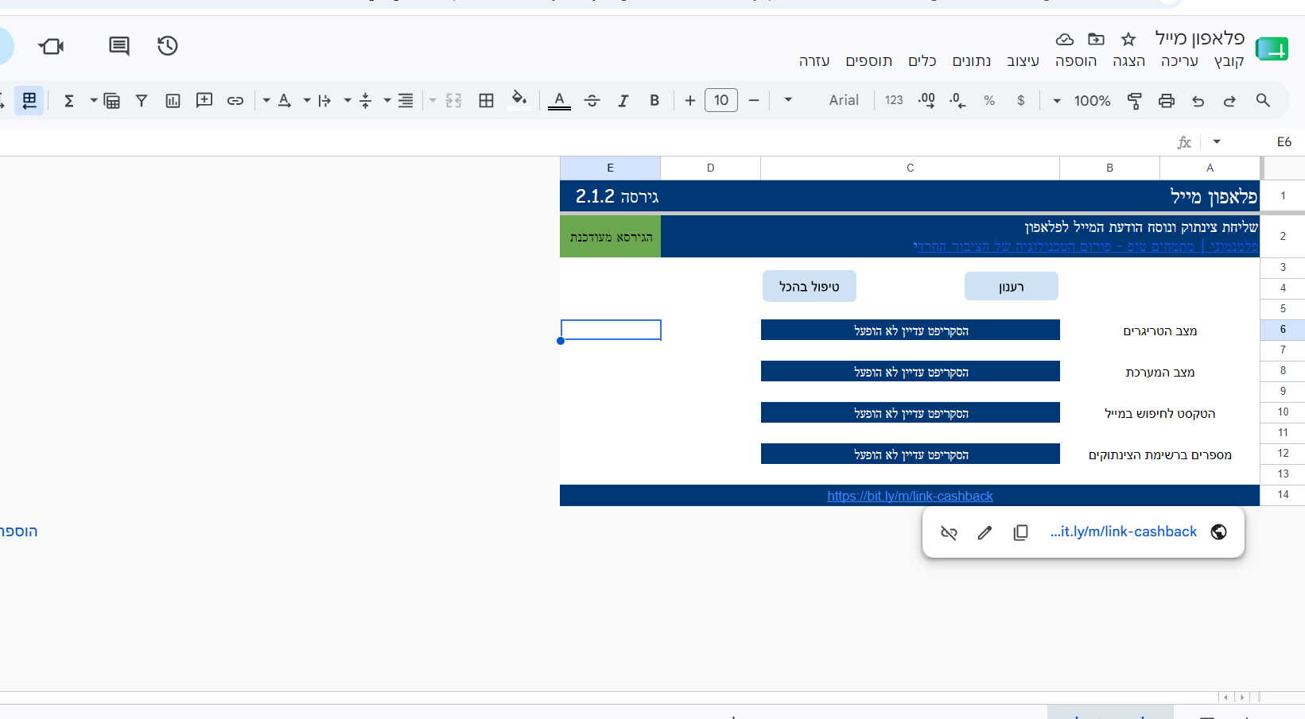
Task: Insert a chart from the toolbar
Action: coord(173,100)
